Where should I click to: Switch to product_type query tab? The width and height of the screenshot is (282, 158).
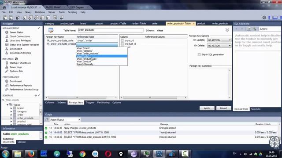tap(67, 23)
